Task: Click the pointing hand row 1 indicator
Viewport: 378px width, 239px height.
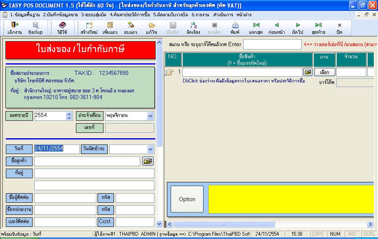Action: coord(169,72)
